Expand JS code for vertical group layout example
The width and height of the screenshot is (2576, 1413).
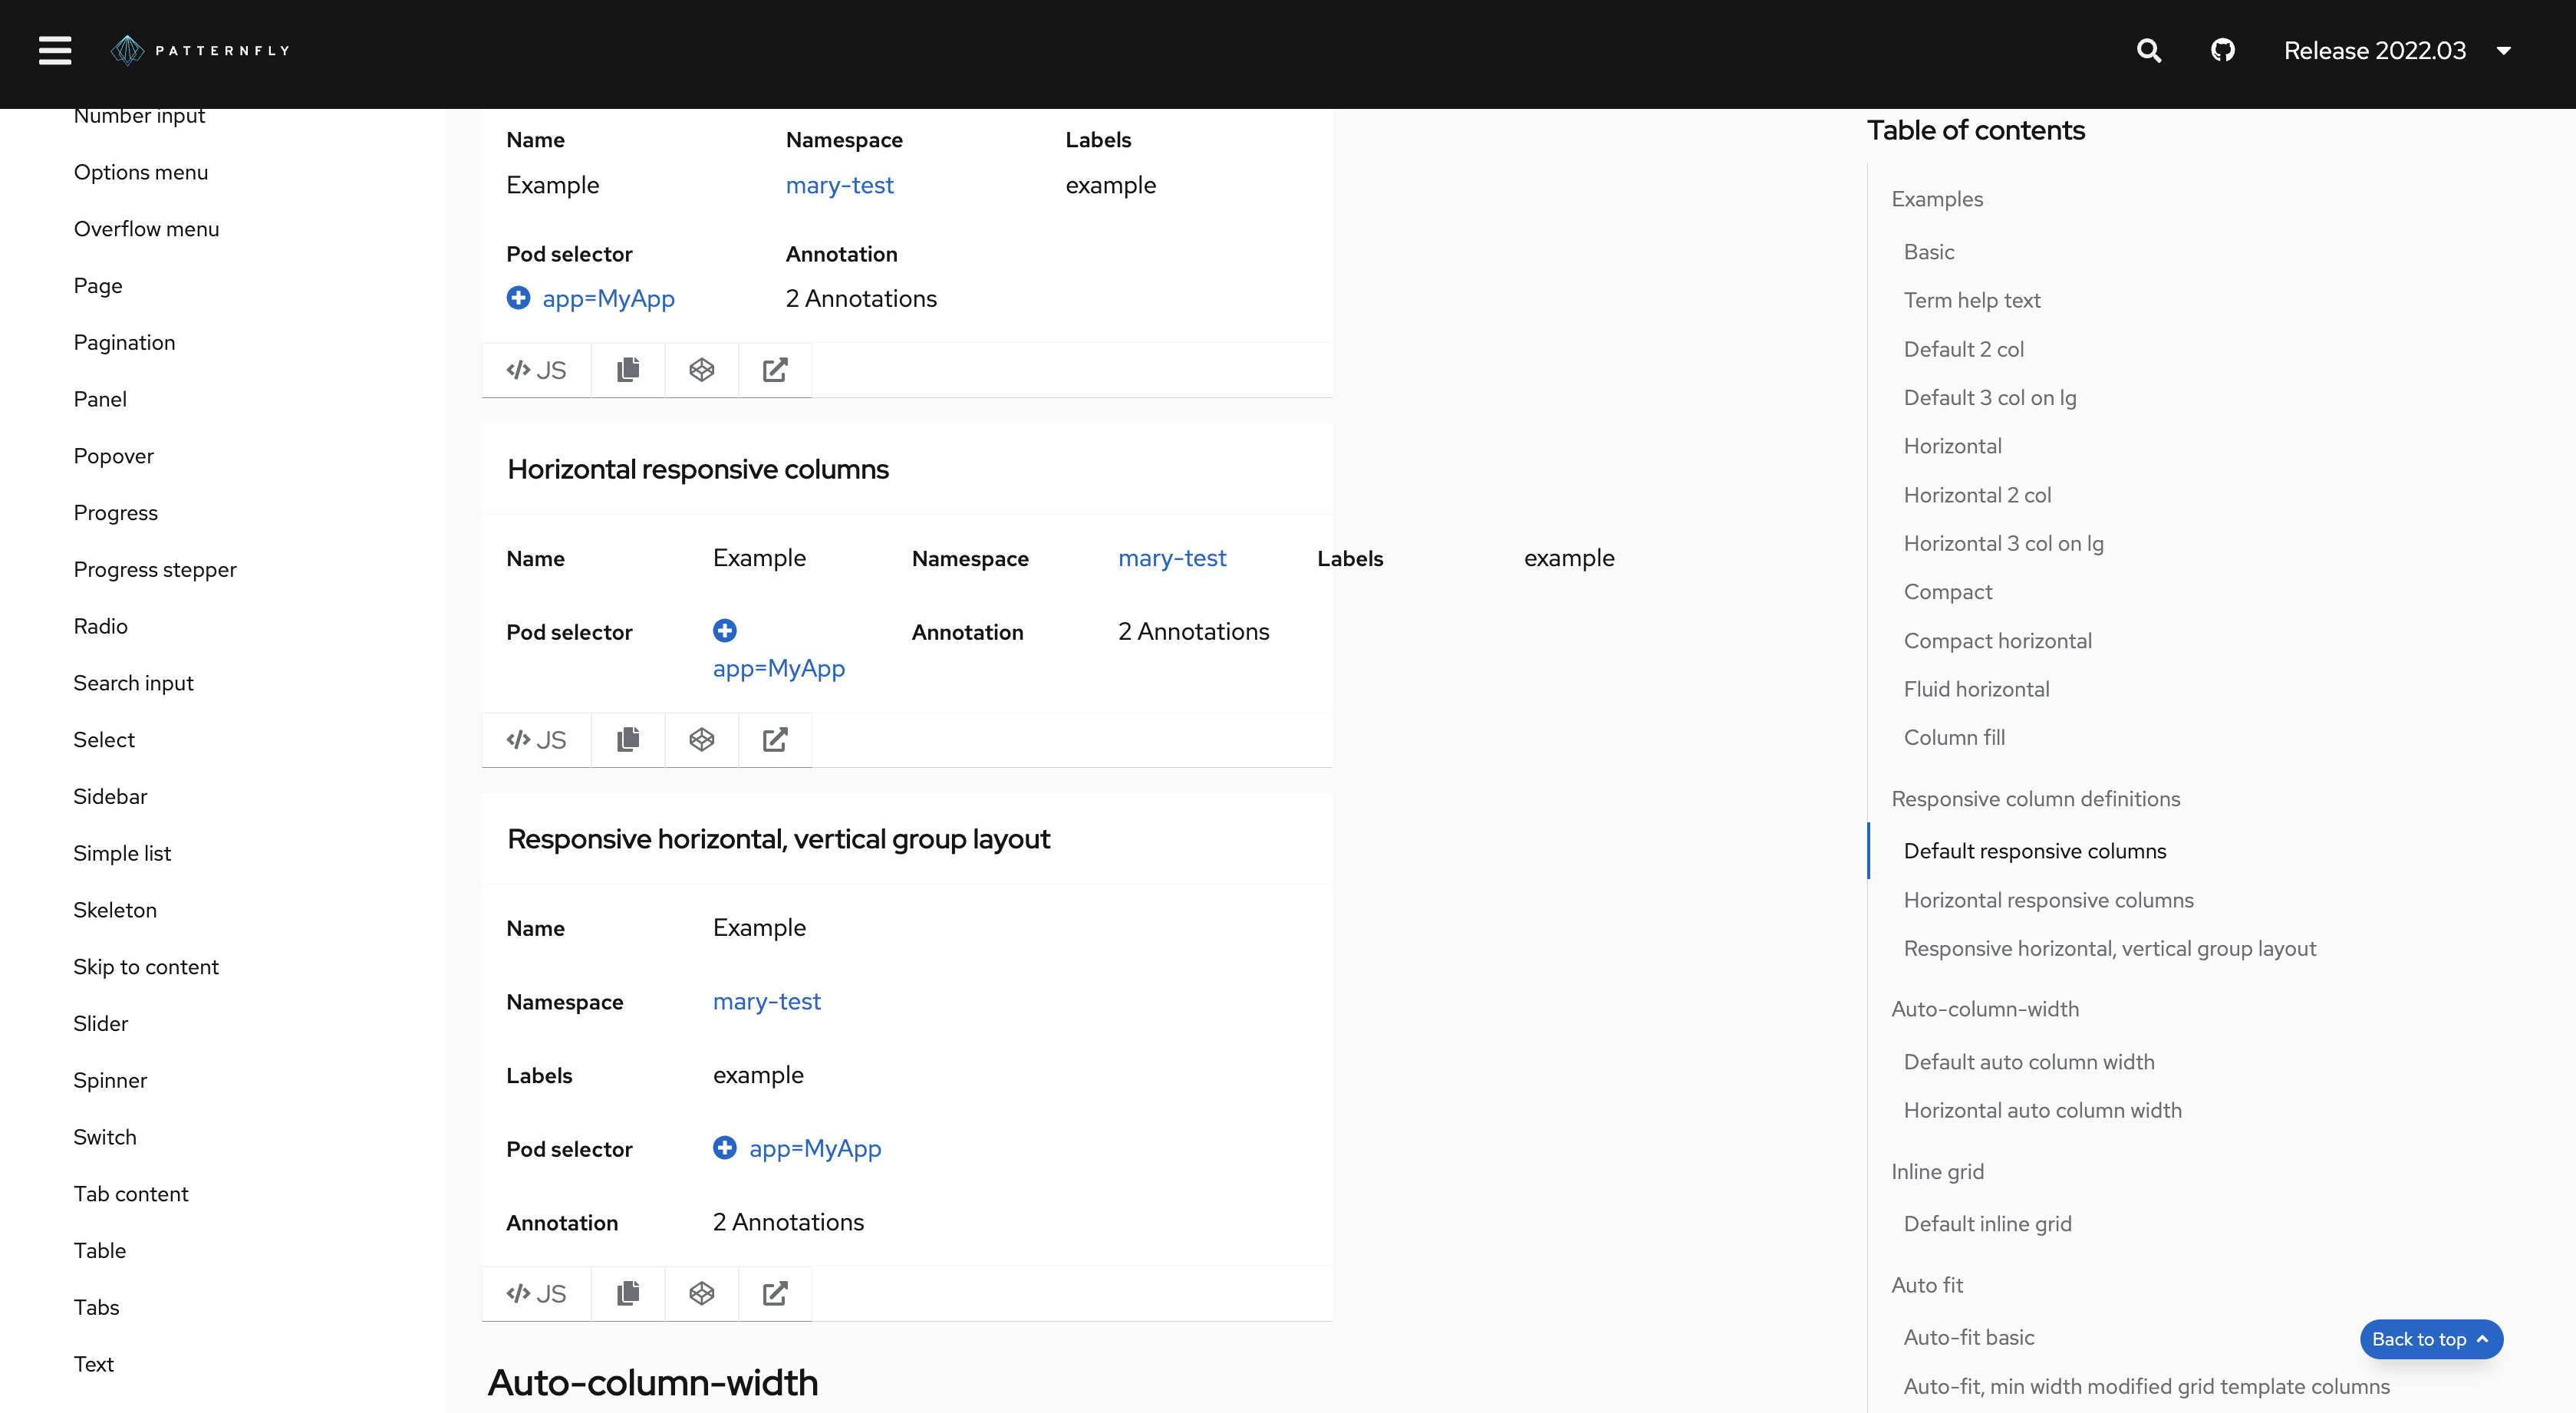pos(536,1293)
